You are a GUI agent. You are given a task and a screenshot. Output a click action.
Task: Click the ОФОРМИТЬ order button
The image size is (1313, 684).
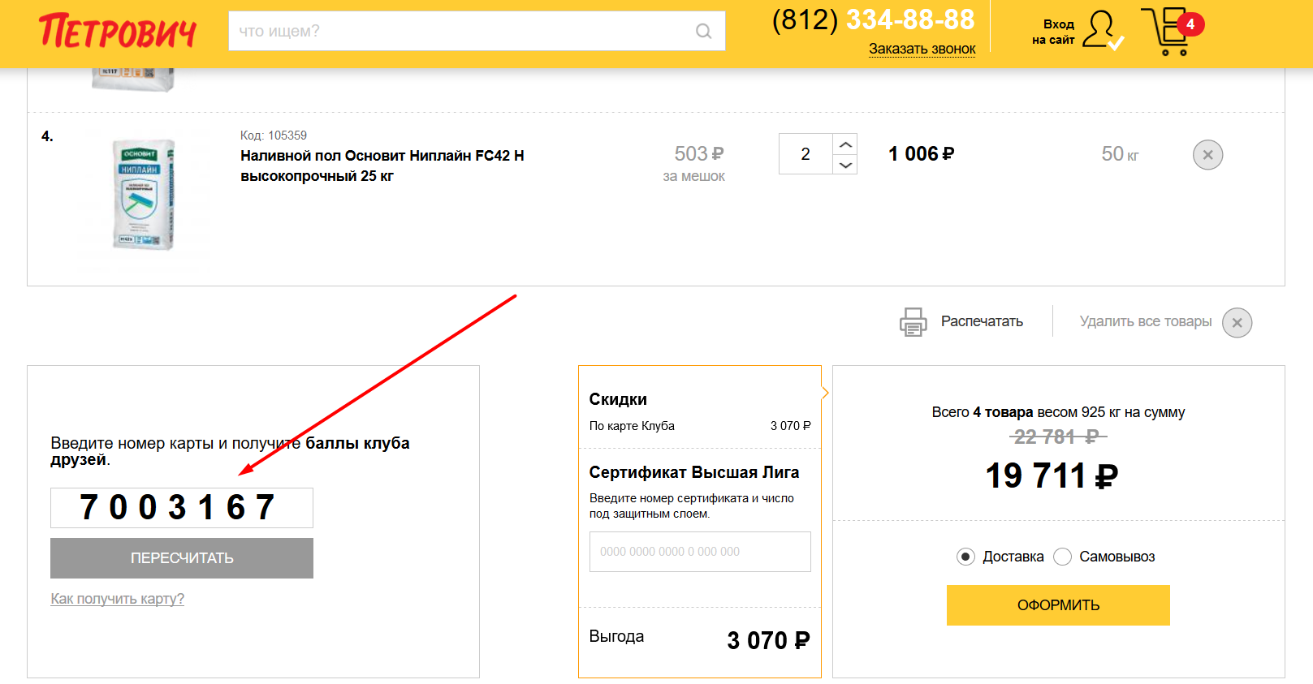click(1058, 605)
